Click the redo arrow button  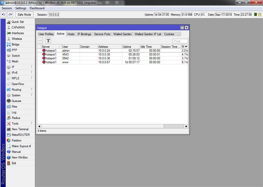pyautogui.click(x=10, y=15)
